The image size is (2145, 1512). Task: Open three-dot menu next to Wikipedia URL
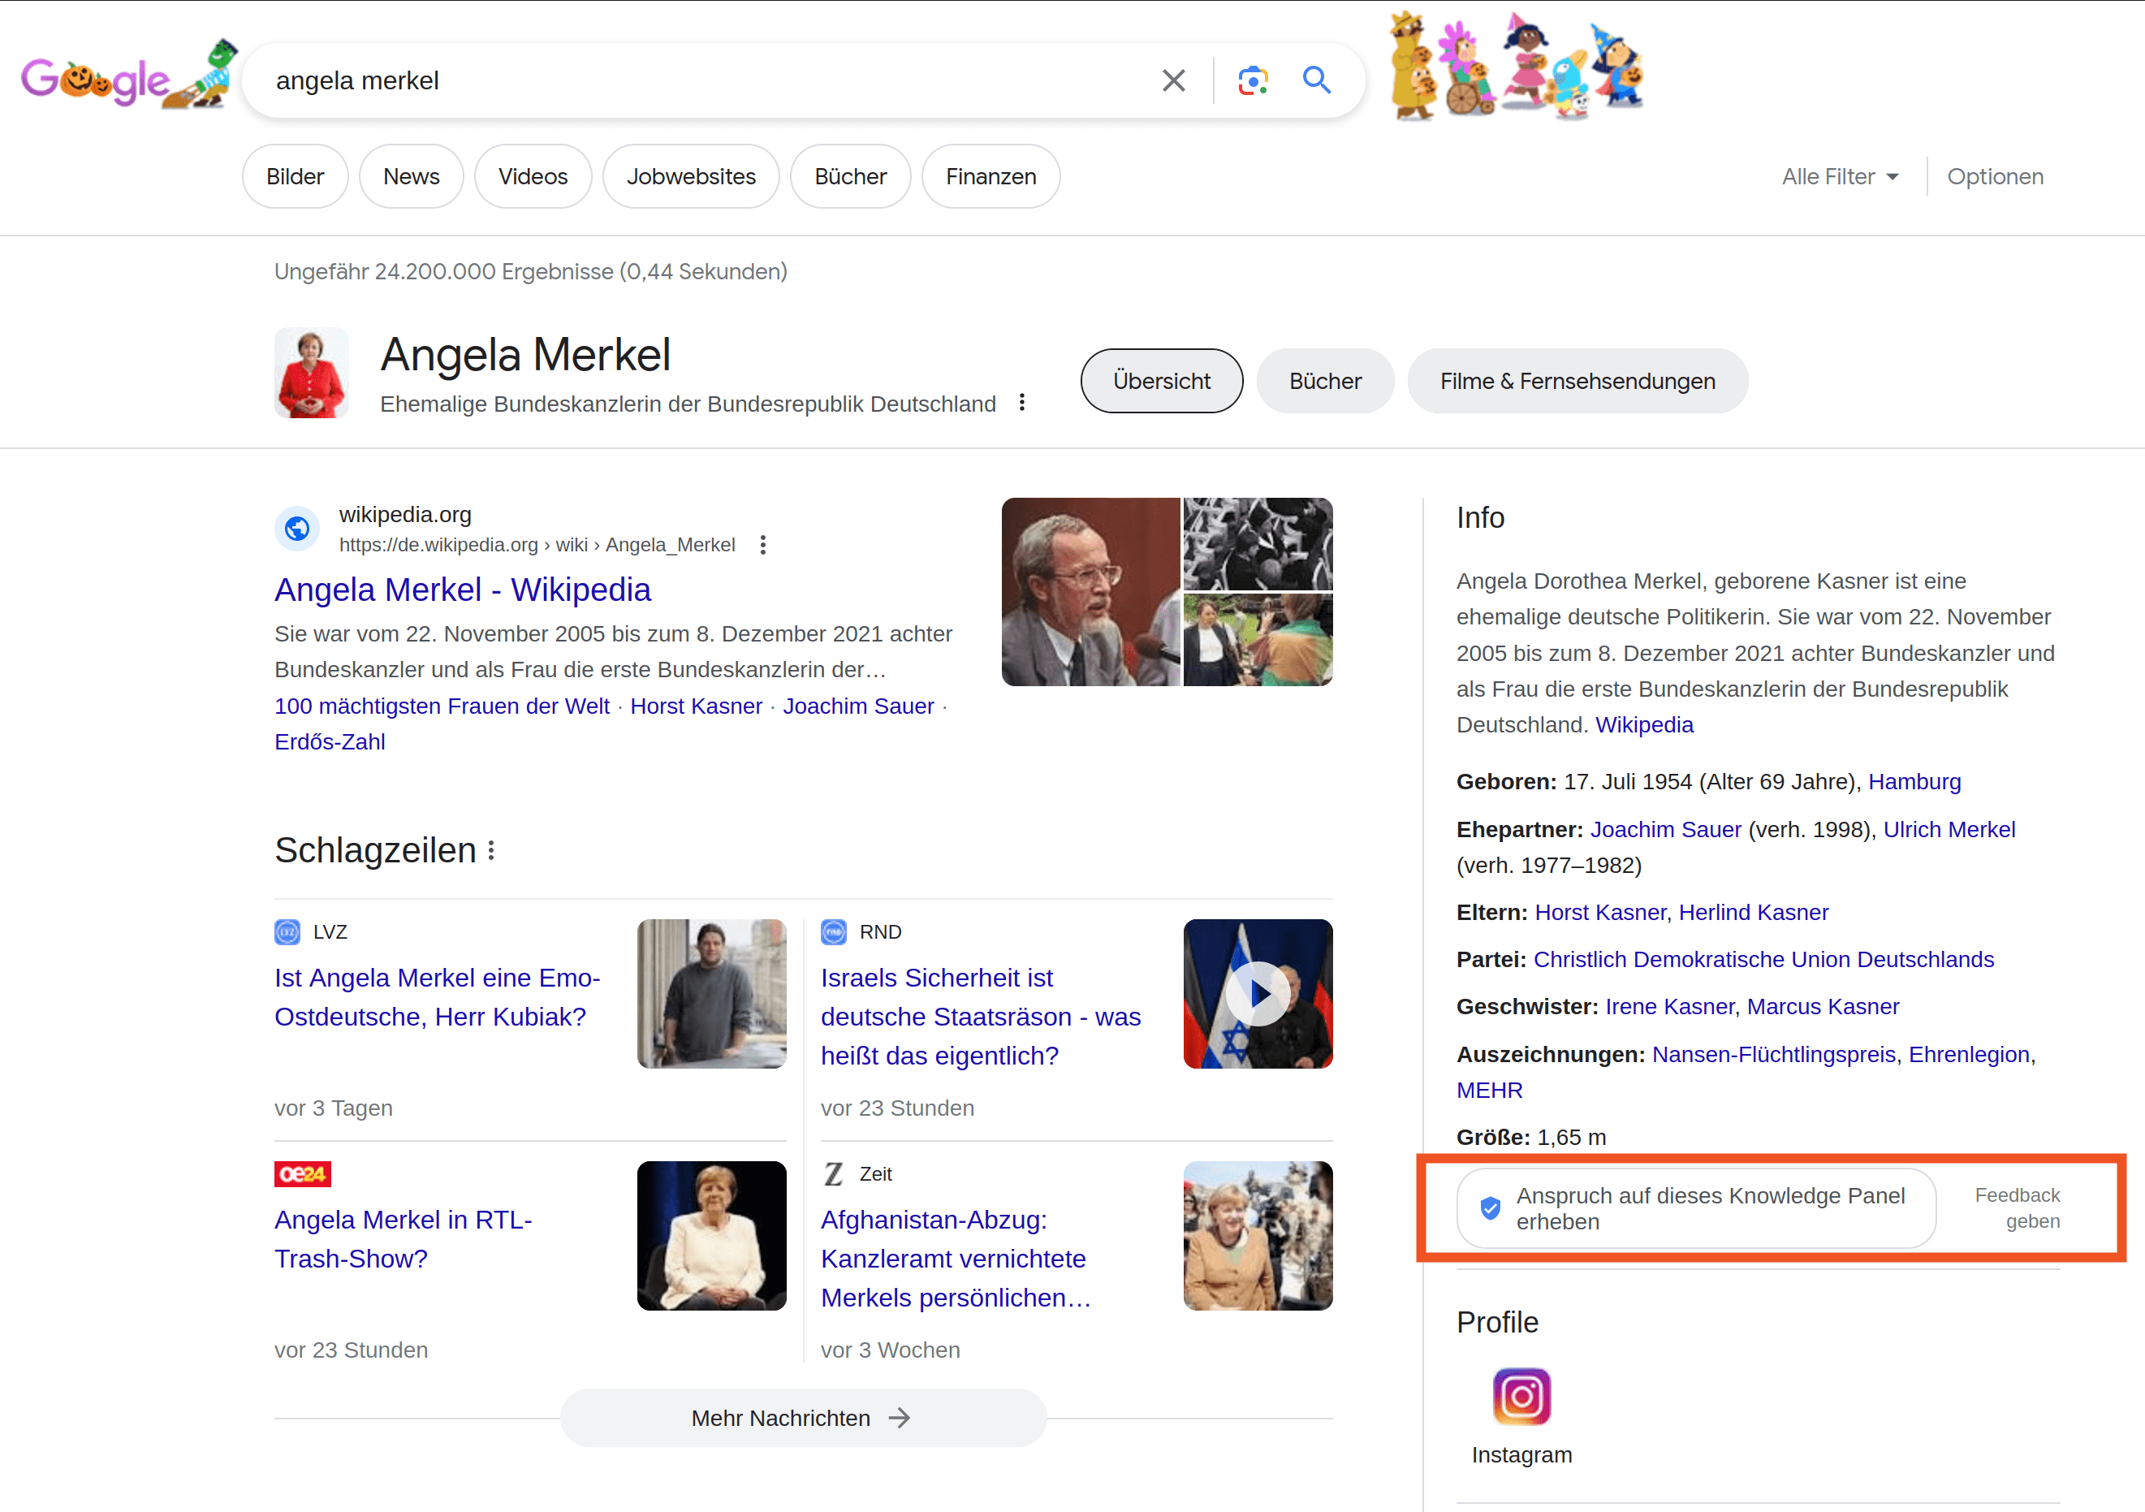(x=763, y=545)
